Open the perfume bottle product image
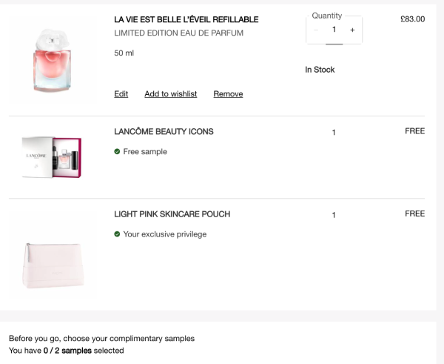444x364 pixels. point(52,59)
